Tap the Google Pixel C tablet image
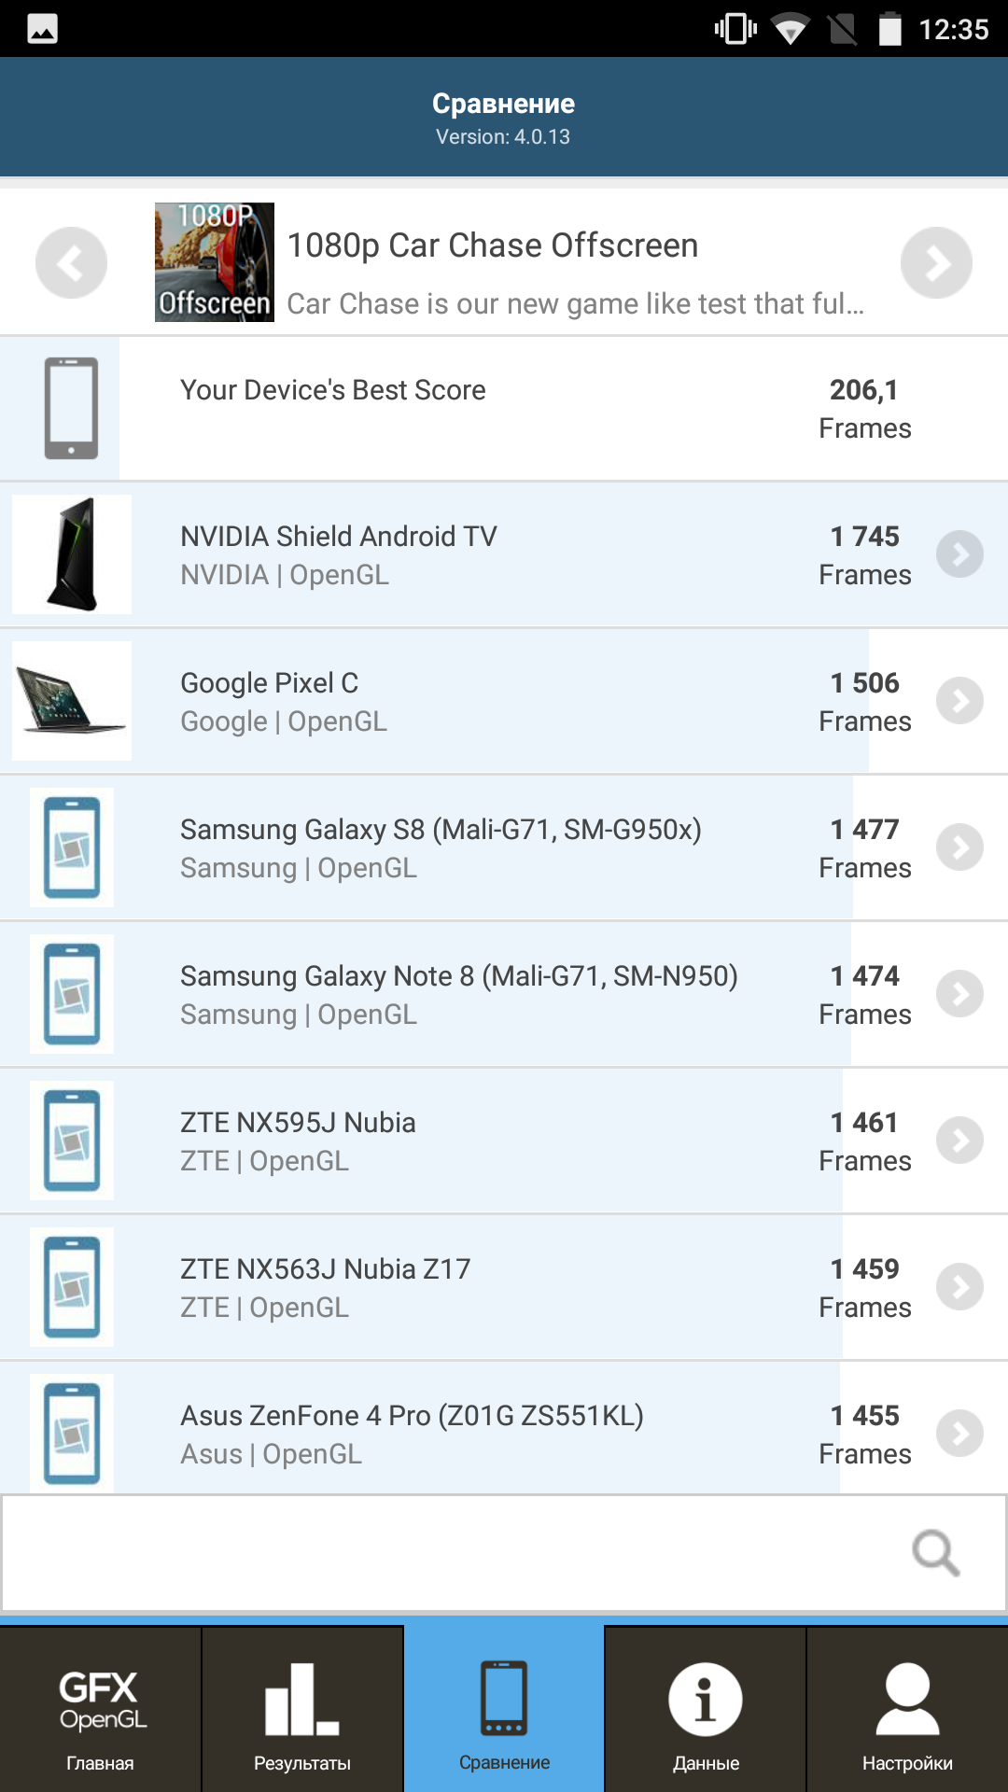The width and height of the screenshot is (1008, 1792). [x=72, y=701]
